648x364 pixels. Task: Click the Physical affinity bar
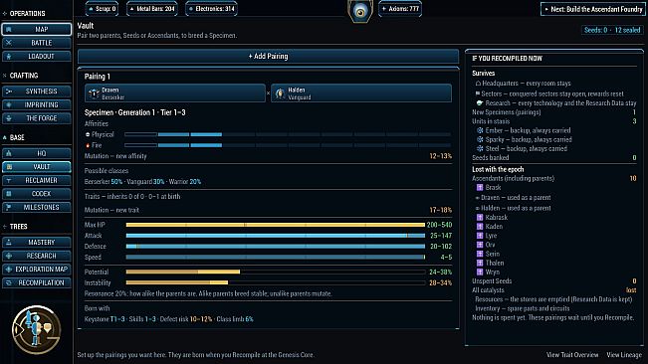[x=288, y=134]
